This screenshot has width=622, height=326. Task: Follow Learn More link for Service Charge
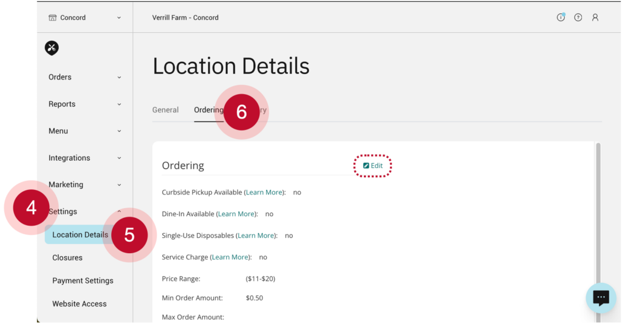pyautogui.click(x=230, y=257)
